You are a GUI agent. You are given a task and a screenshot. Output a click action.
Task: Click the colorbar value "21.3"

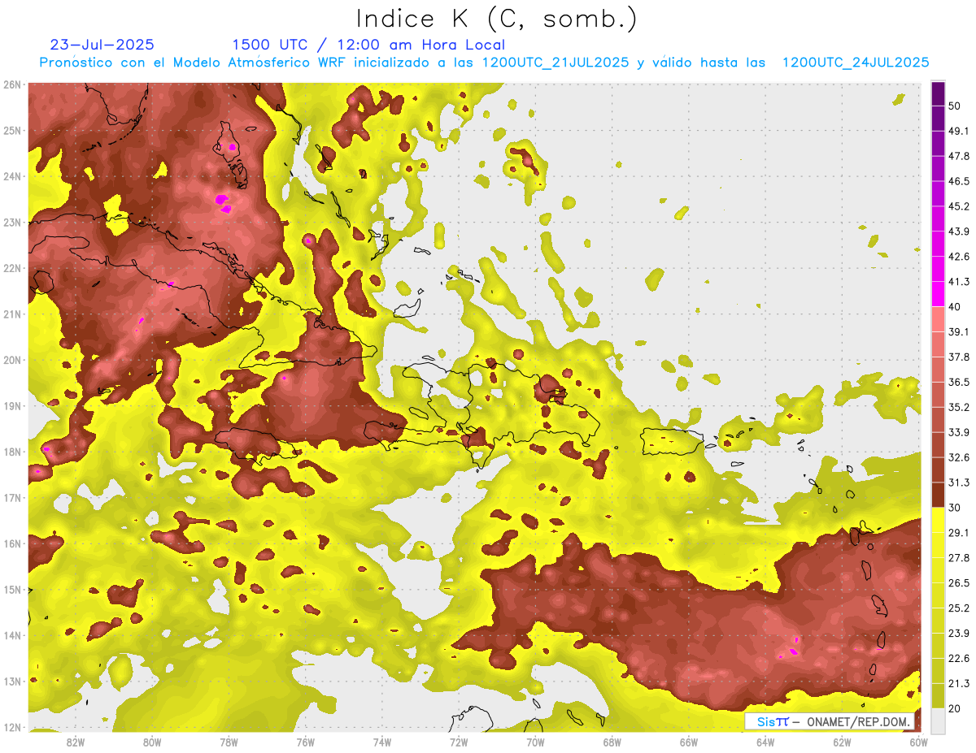click(x=958, y=683)
